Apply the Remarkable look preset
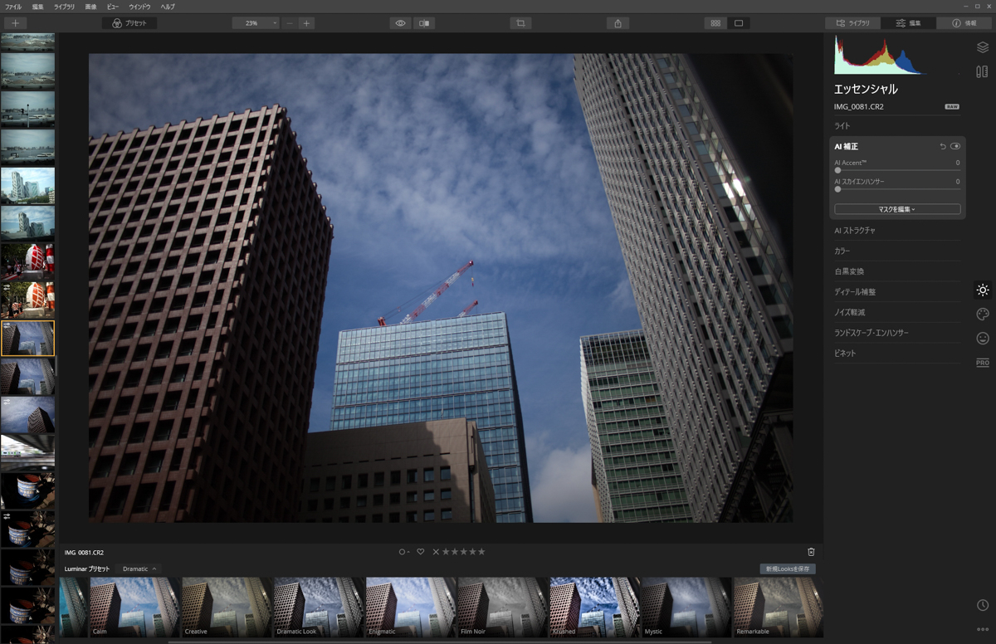The width and height of the screenshot is (996, 644). [778, 607]
